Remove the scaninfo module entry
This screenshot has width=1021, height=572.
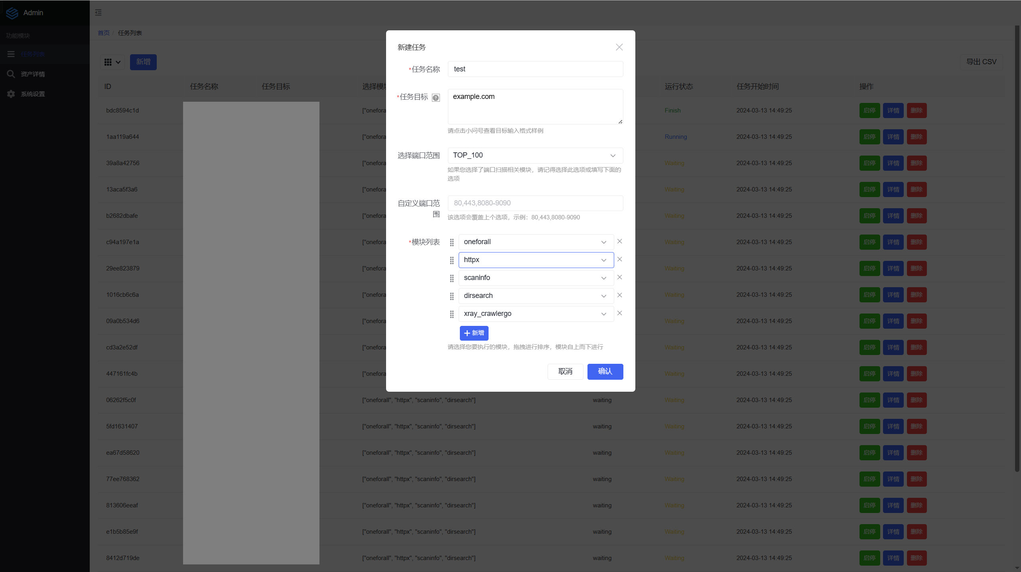coord(619,277)
